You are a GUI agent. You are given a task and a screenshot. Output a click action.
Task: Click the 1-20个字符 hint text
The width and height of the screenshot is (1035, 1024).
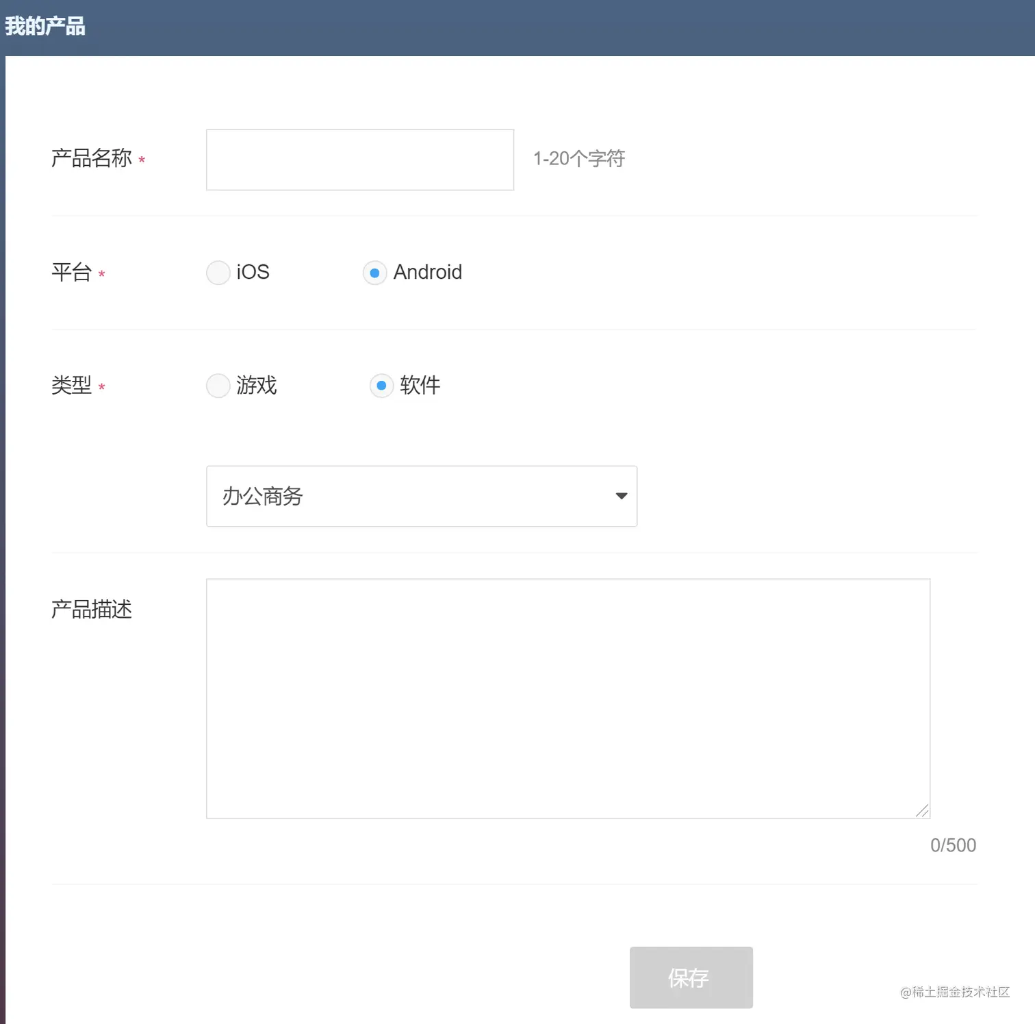pyautogui.click(x=578, y=158)
